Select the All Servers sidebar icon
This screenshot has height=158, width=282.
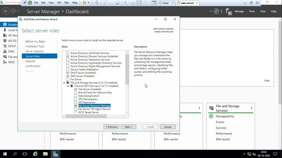click(x=5, y=35)
